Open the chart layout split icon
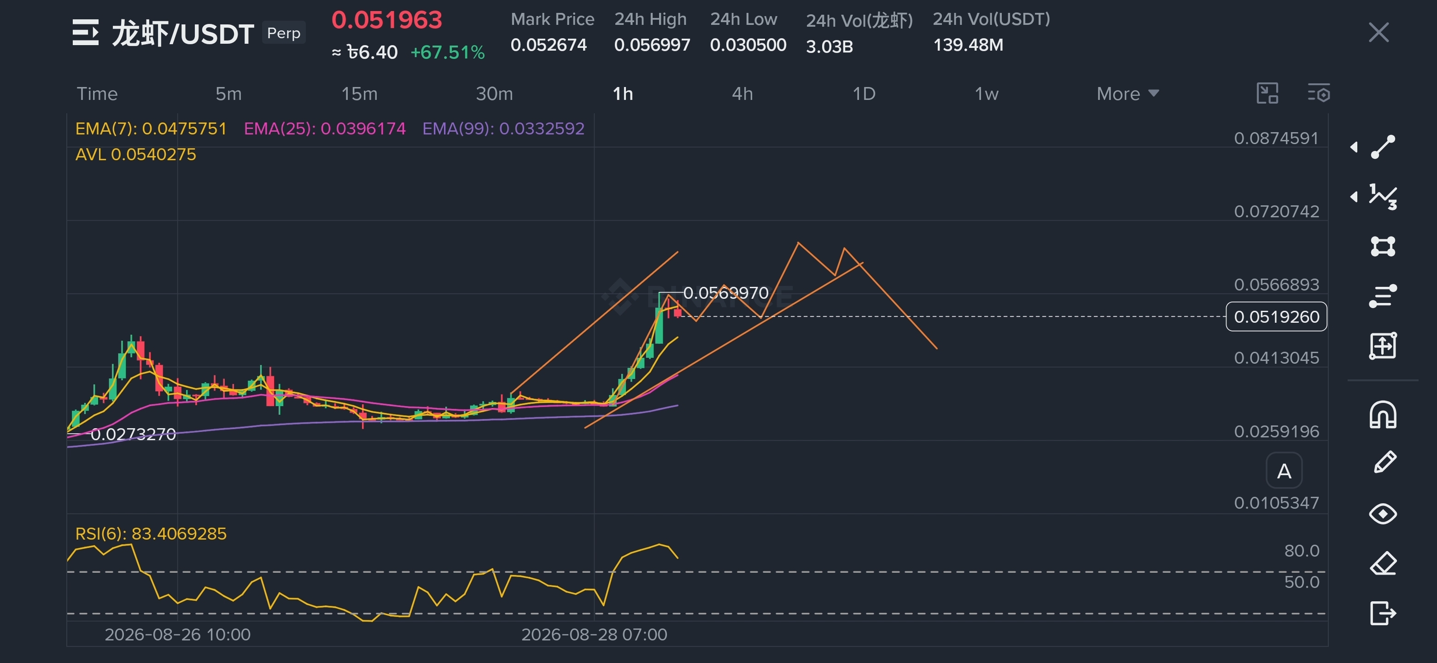This screenshot has width=1437, height=663. [x=1268, y=93]
